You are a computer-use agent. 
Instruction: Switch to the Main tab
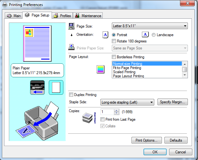tap(14, 16)
